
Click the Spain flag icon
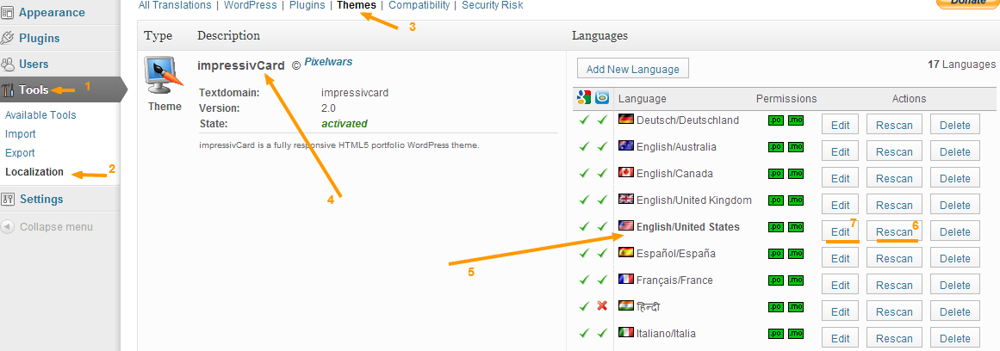(626, 253)
